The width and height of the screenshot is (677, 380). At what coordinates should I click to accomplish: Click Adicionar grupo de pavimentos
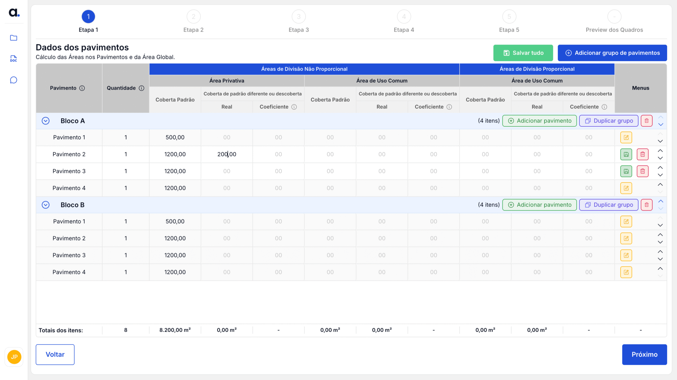coord(612,53)
